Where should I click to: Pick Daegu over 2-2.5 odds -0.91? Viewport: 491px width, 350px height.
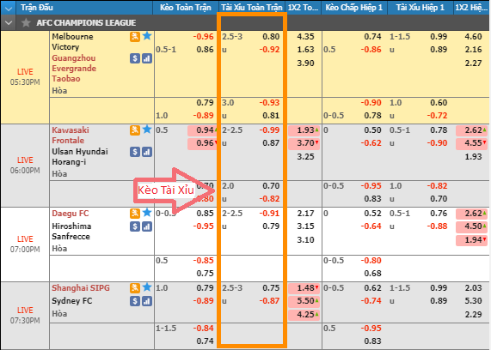pyautogui.click(x=269, y=214)
